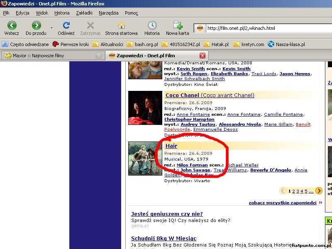Open a new tab with Nowa karta icon
Image resolution: width=332 pixels, height=249 pixels.
(x=178, y=25)
